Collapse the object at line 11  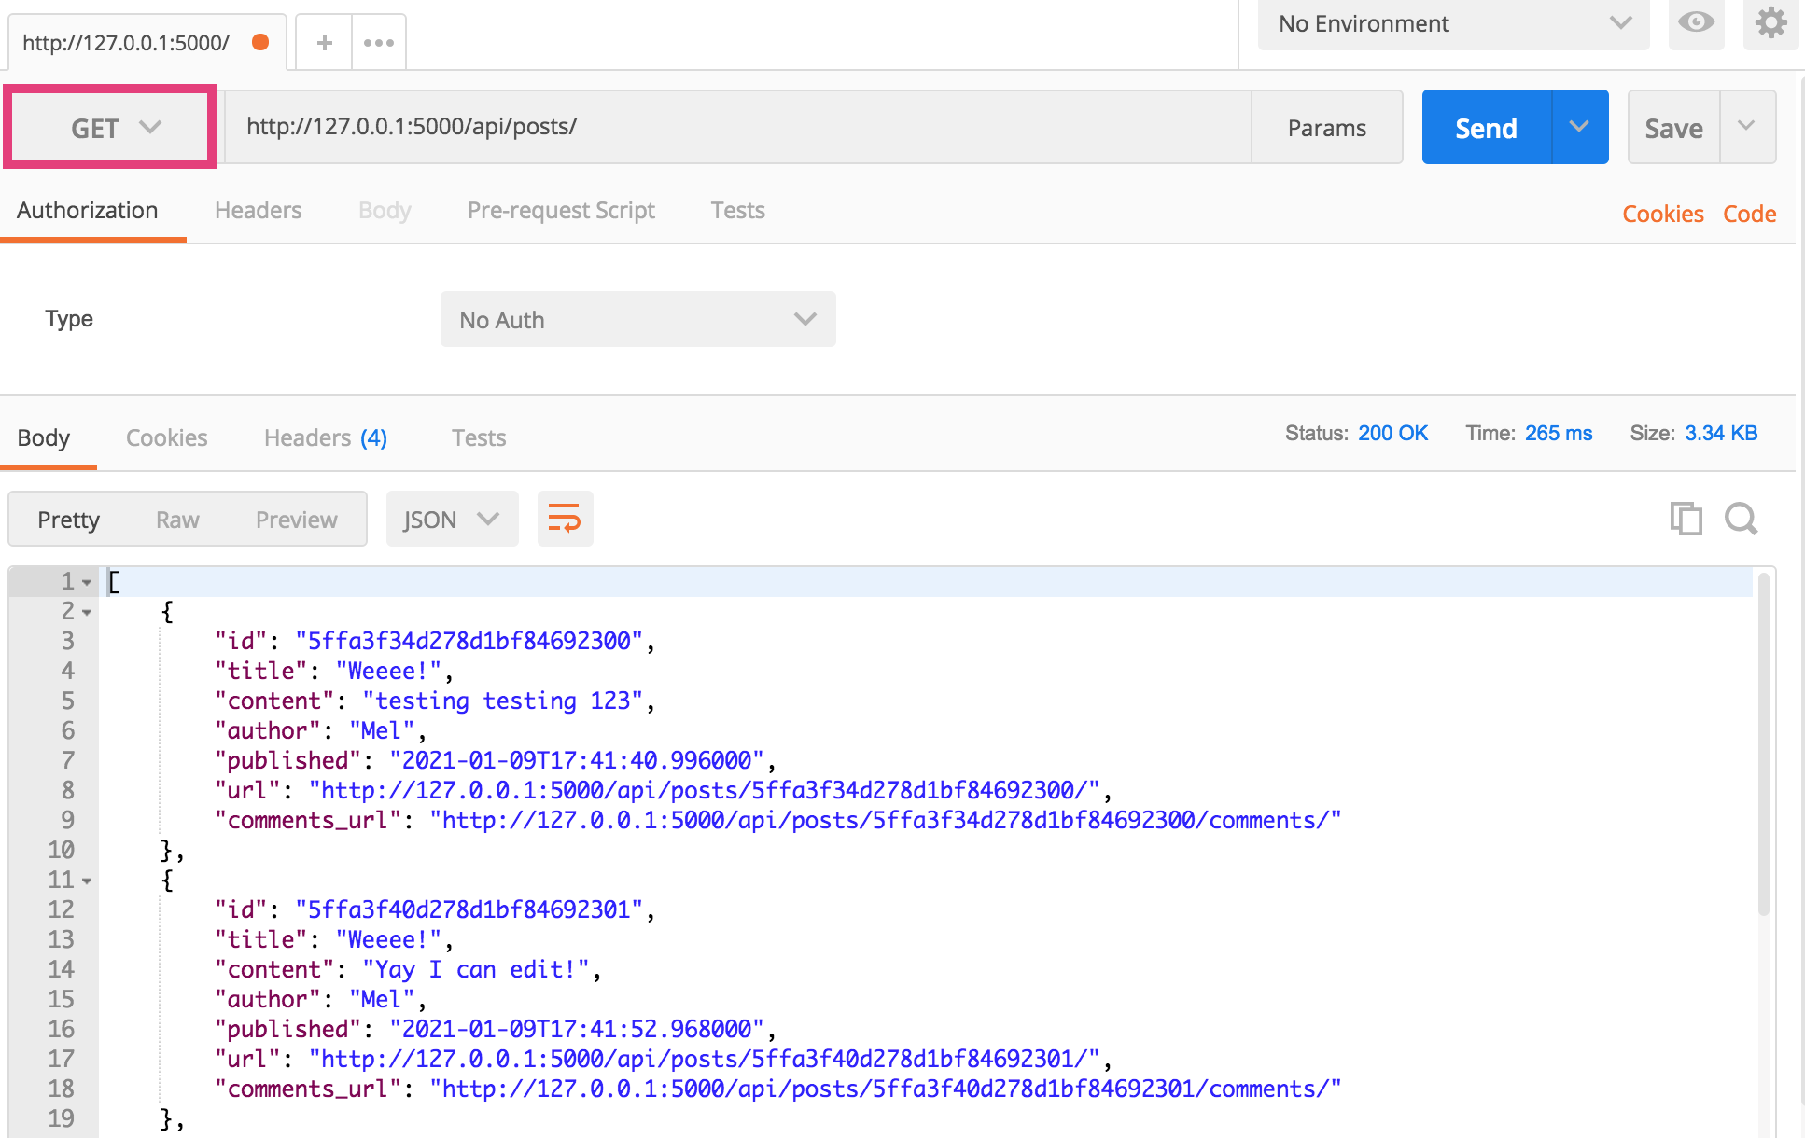87,881
